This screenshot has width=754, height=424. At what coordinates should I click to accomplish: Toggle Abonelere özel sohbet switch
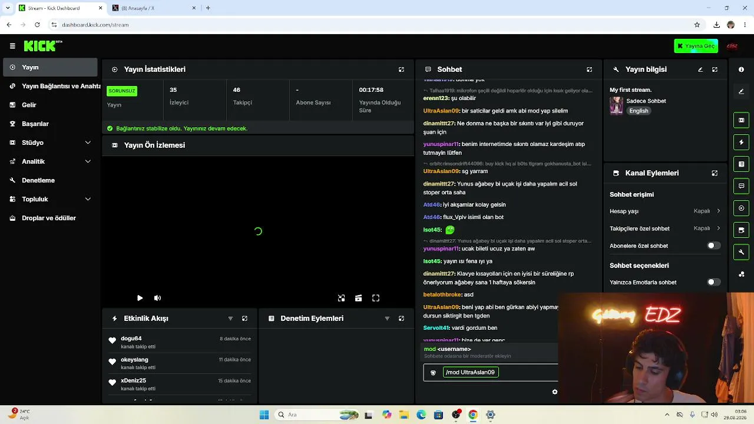tap(713, 246)
